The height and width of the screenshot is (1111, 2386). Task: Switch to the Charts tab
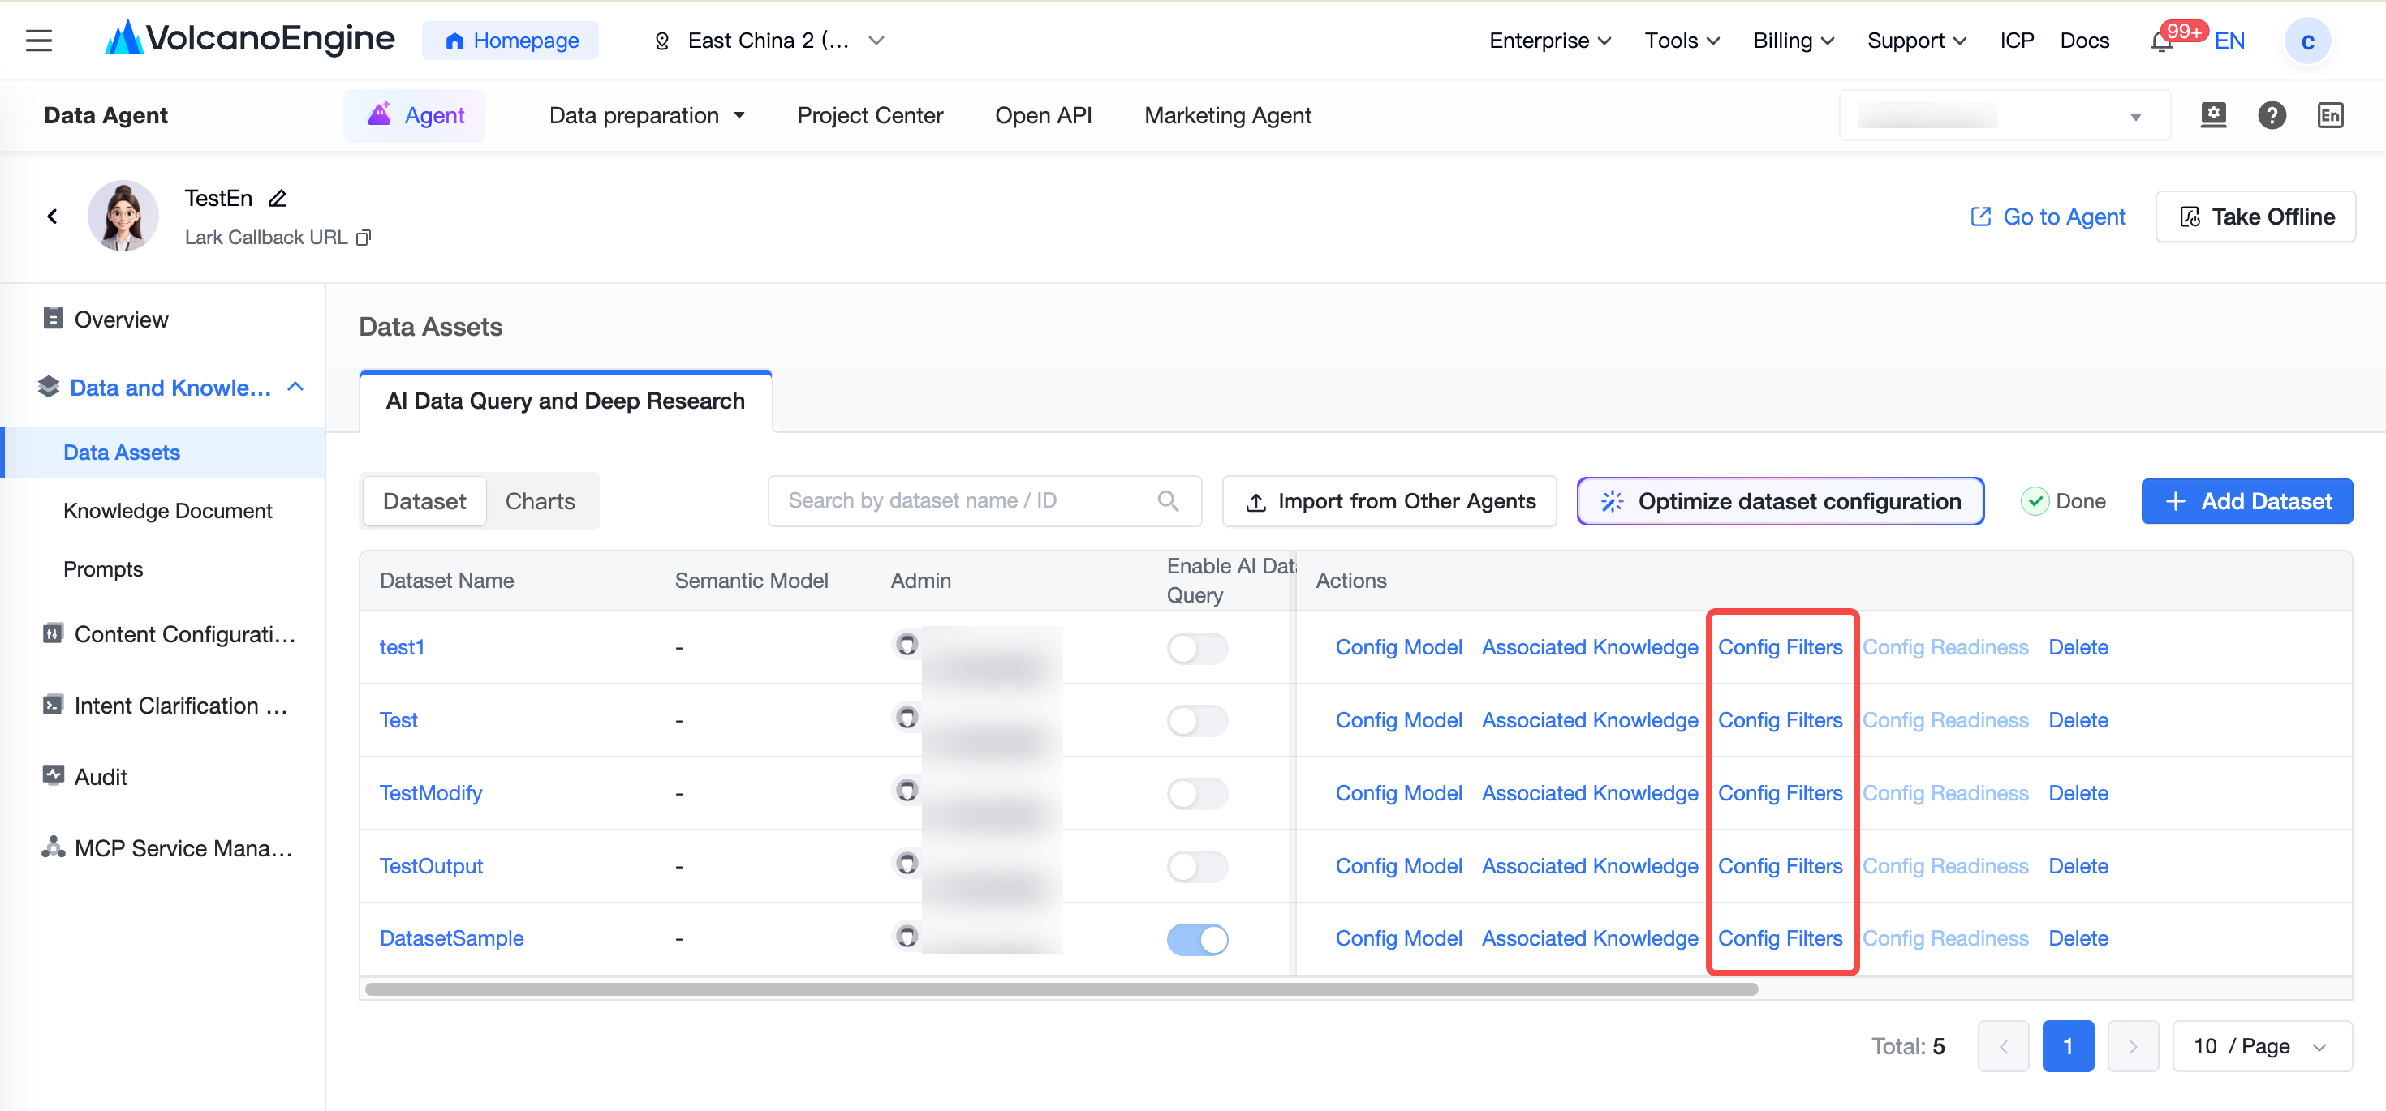[540, 501]
